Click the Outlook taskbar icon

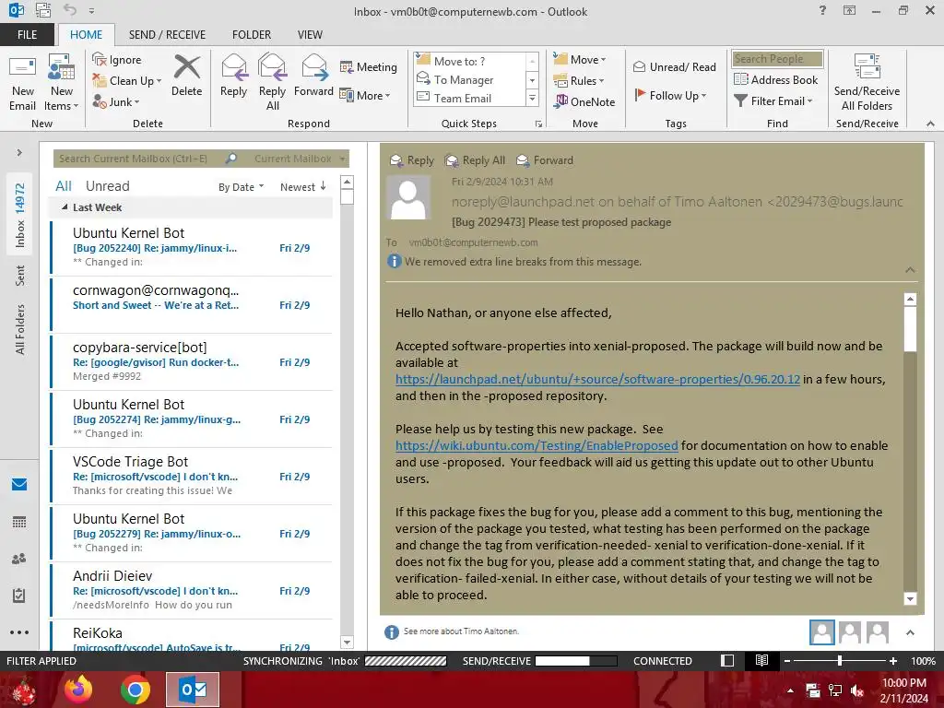(x=193, y=690)
